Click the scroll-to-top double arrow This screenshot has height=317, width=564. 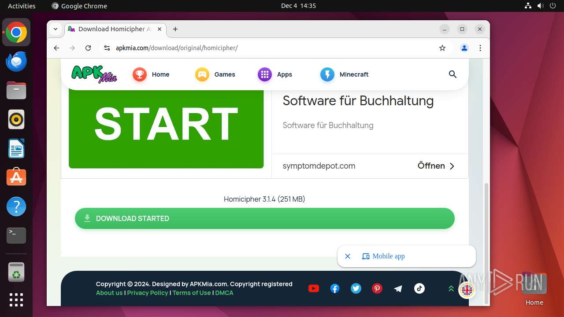[451, 289]
